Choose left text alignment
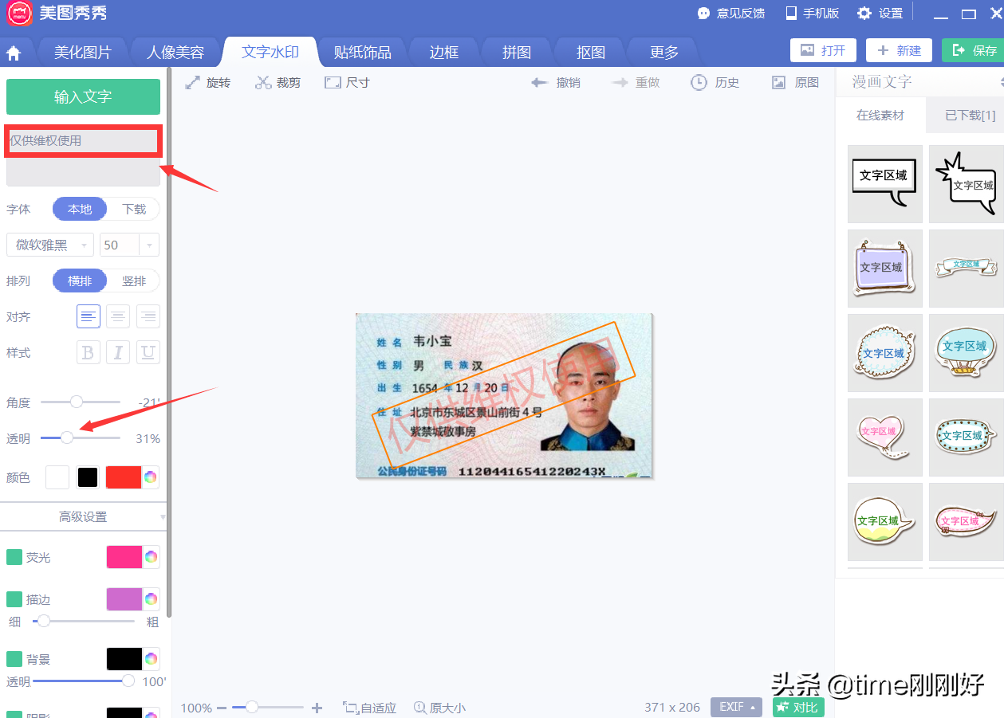This screenshot has height=718, width=1004. (x=89, y=316)
